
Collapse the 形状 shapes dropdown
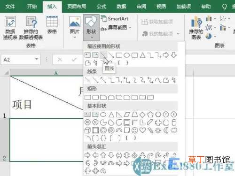point(91,27)
